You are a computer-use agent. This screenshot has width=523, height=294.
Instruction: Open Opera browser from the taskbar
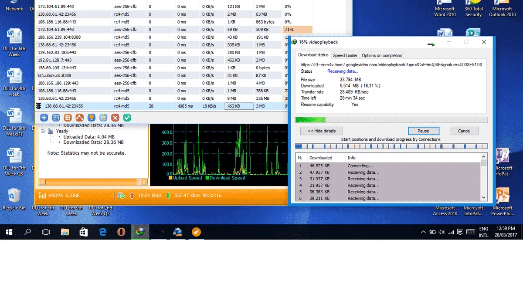pyautogui.click(x=122, y=232)
